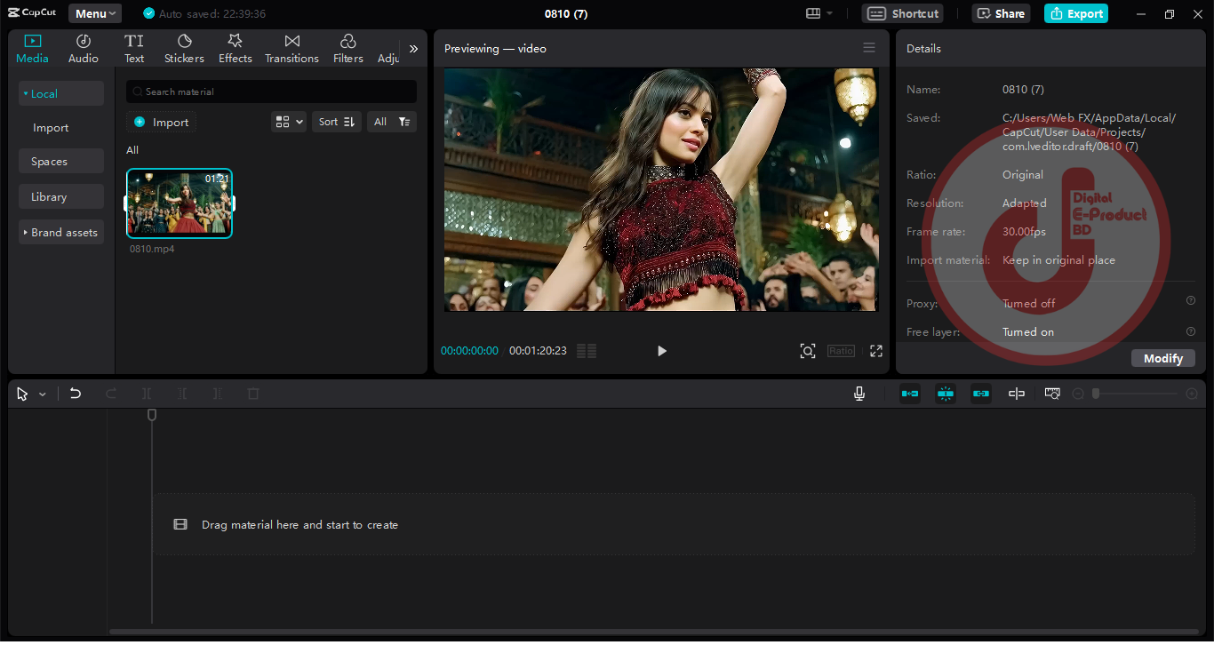Image resolution: width=1214 pixels, height=645 pixels.
Task: Click the Export button
Action: click(1076, 13)
